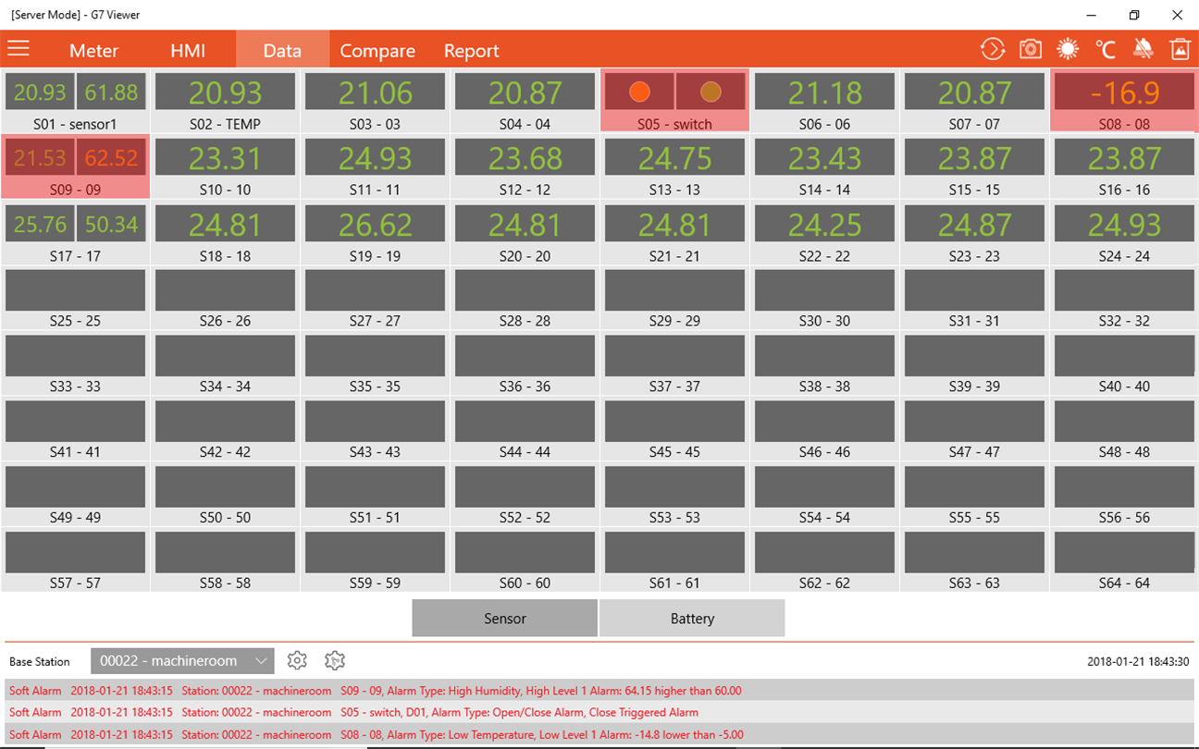Open the second gear network settings icon
This screenshot has width=1199, height=749.
coord(335,660)
